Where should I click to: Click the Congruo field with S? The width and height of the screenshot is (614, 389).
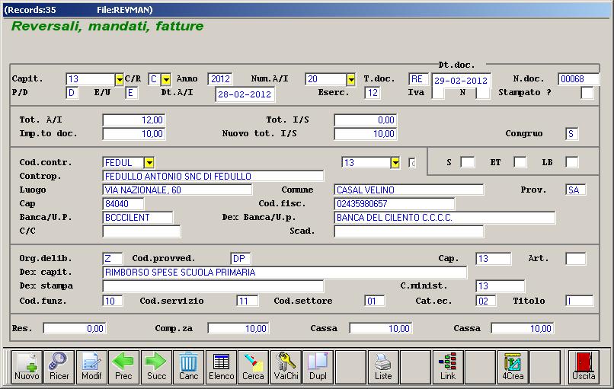click(571, 134)
